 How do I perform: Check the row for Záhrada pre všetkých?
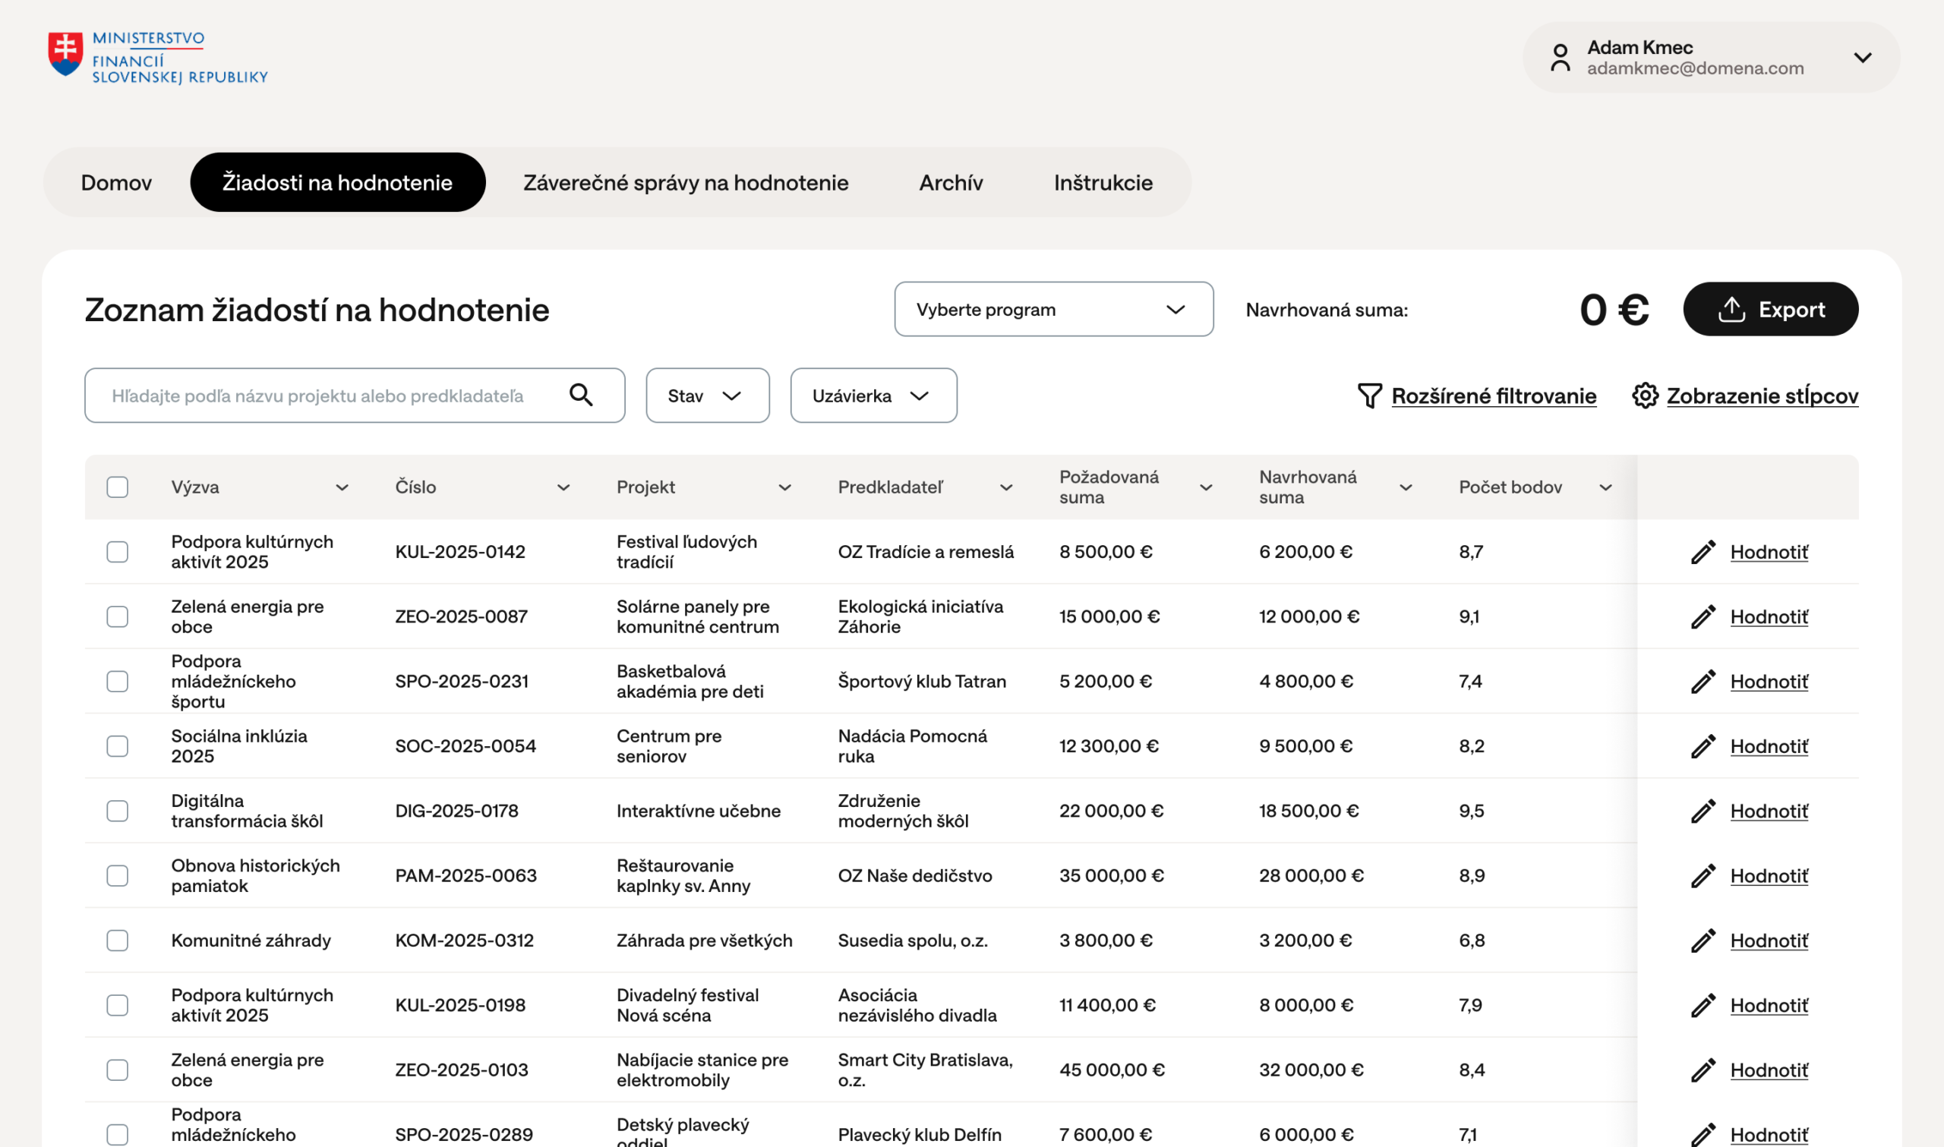[118, 941]
